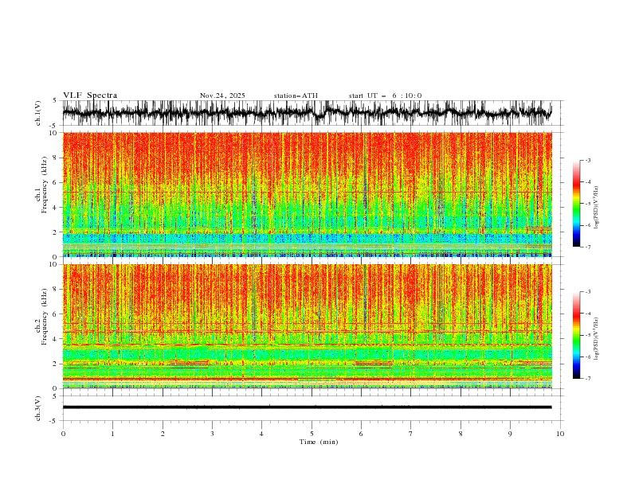Click the "-4" tick on the ch.2 colorbar
This screenshot has height=487, width=631.
587,314
